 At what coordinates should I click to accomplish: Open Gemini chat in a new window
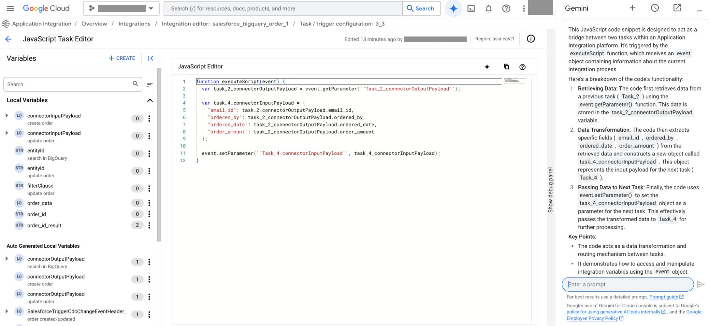coord(677,8)
